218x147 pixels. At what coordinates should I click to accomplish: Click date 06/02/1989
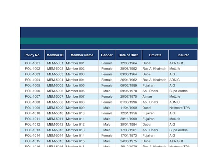(129, 85)
